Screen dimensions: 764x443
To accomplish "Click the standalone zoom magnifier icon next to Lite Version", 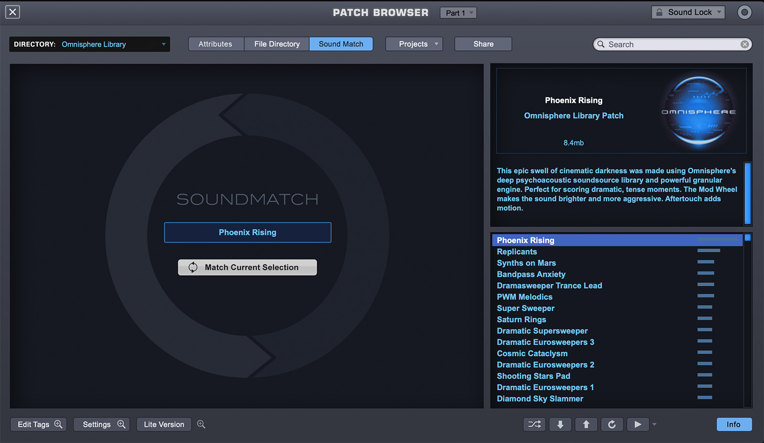I will point(201,424).
